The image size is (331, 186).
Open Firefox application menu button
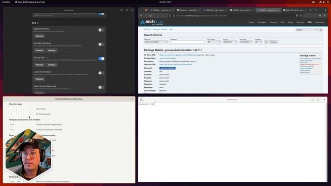tap(325, 16)
